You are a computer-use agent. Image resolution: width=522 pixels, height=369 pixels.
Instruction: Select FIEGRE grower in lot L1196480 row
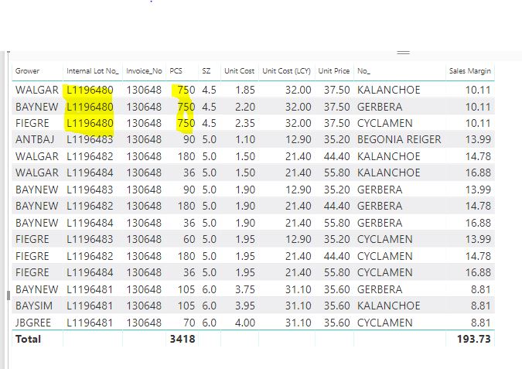pos(32,123)
